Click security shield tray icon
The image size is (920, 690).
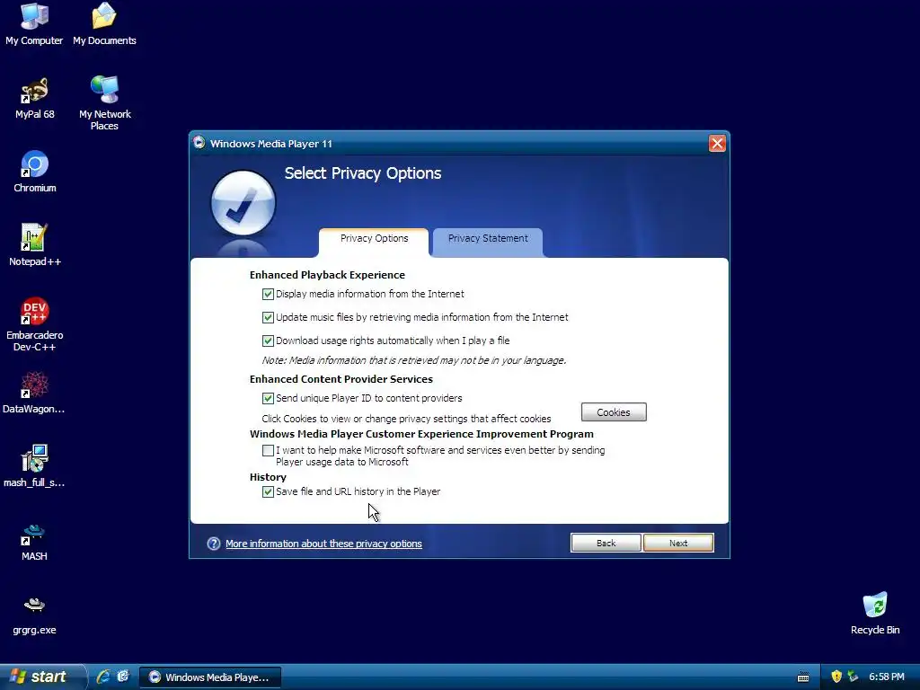click(836, 677)
